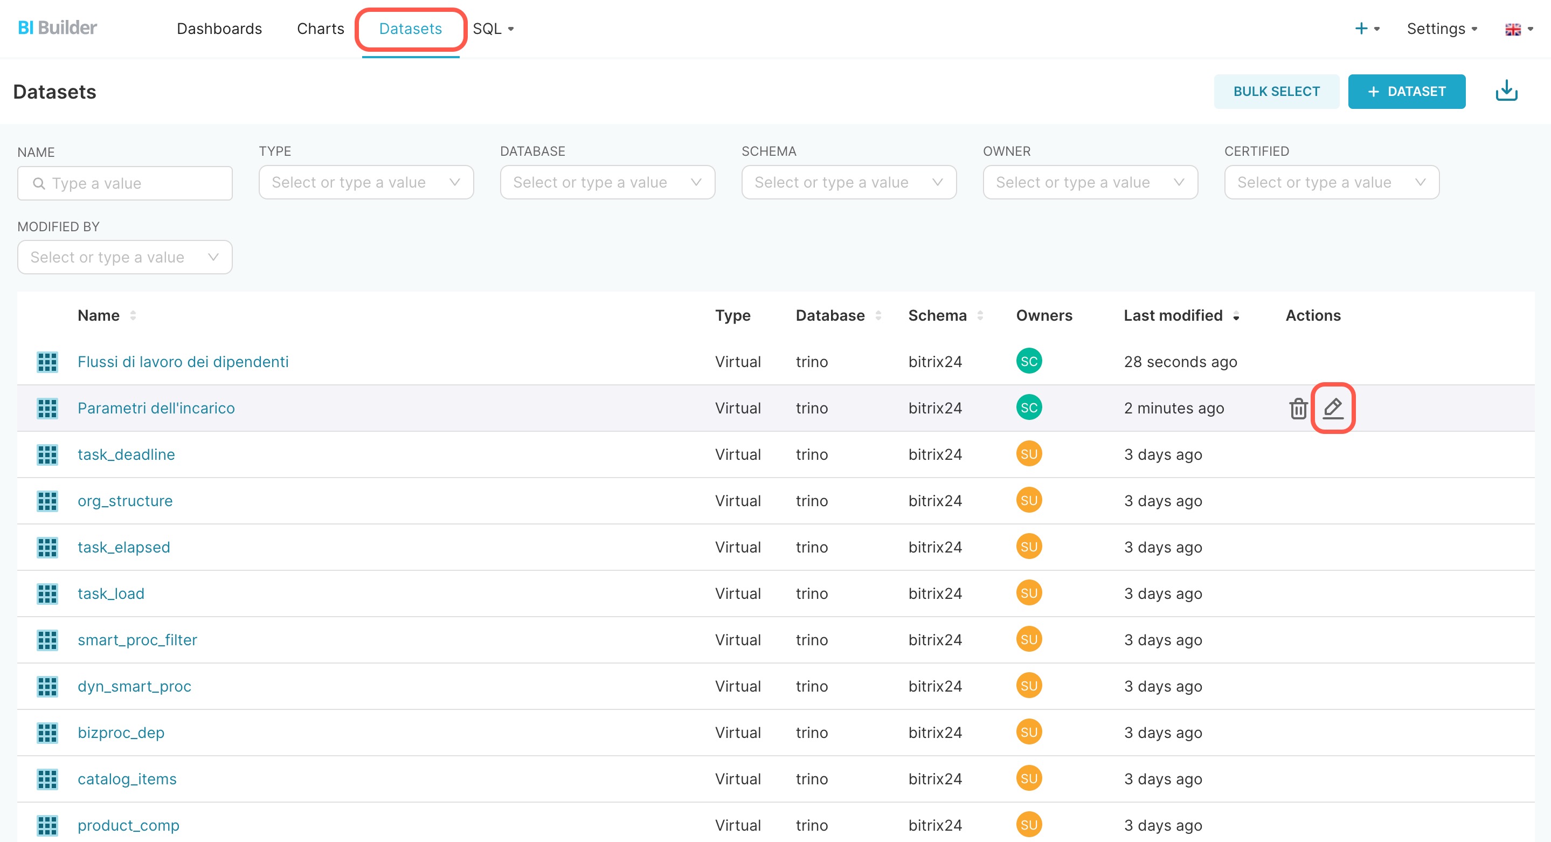This screenshot has height=842, width=1551.
Task: Click the trash delete icon for Parametri dell'incarico
Action: [1298, 409]
